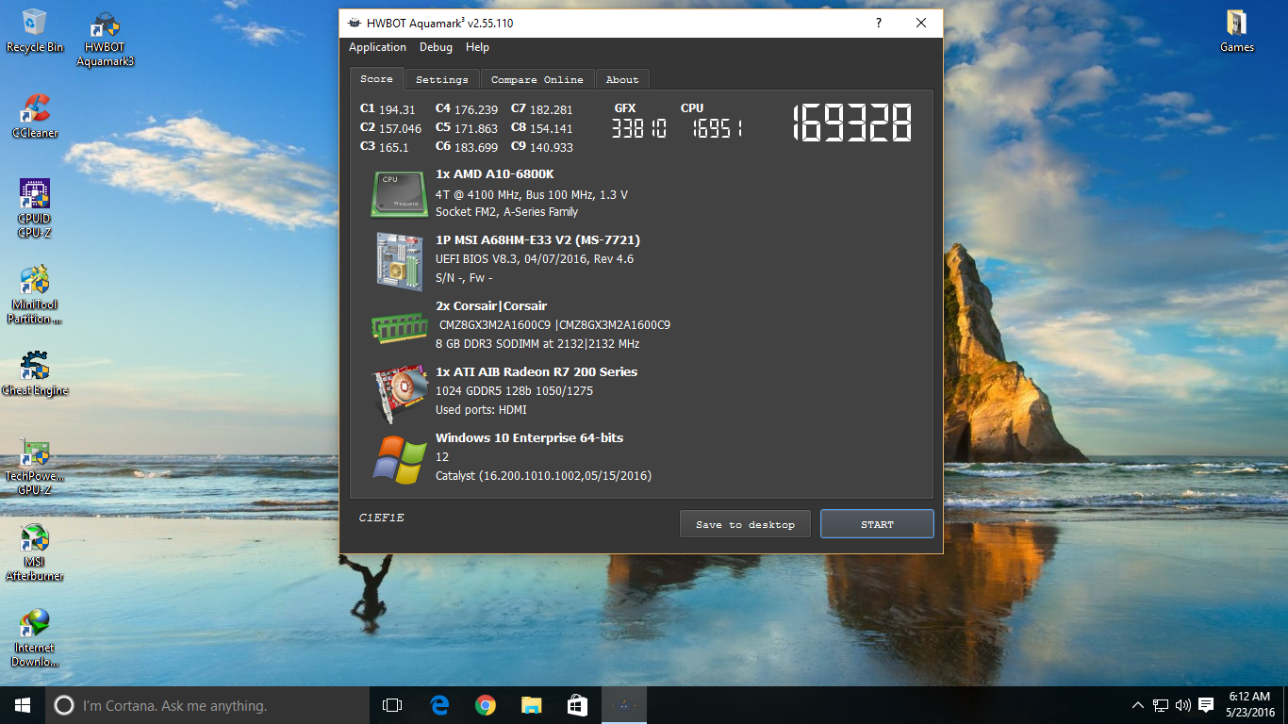1288x724 pixels.
Task: Launch Cheat Engine desktop shortcut
Action: pyautogui.click(x=35, y=373)
